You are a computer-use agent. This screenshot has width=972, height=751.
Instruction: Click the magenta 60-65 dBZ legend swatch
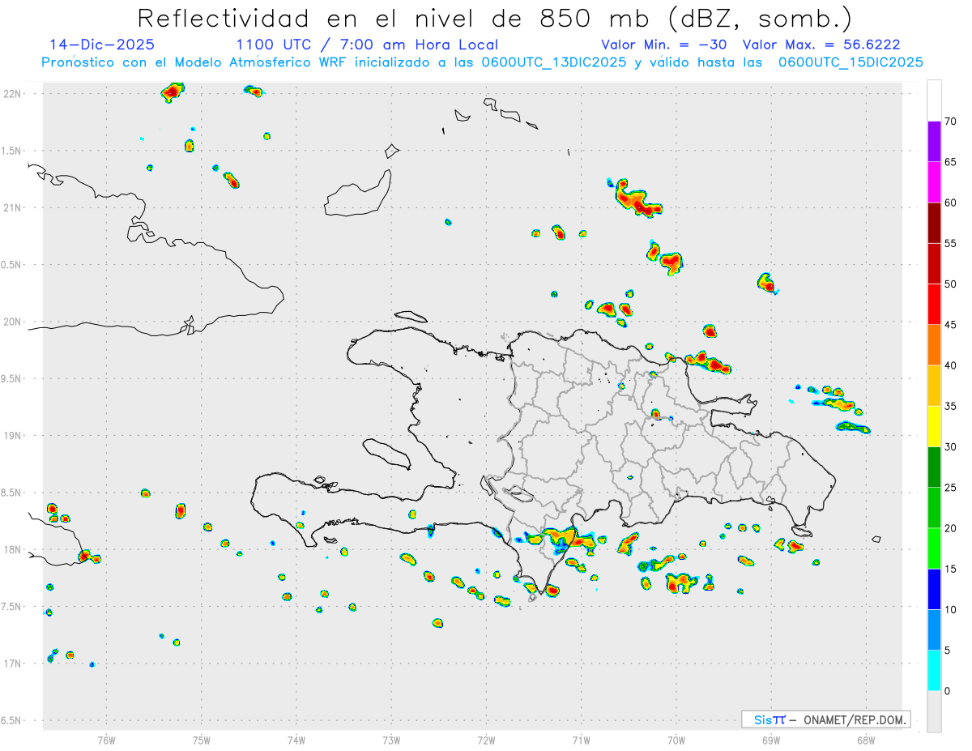(934, 182)
